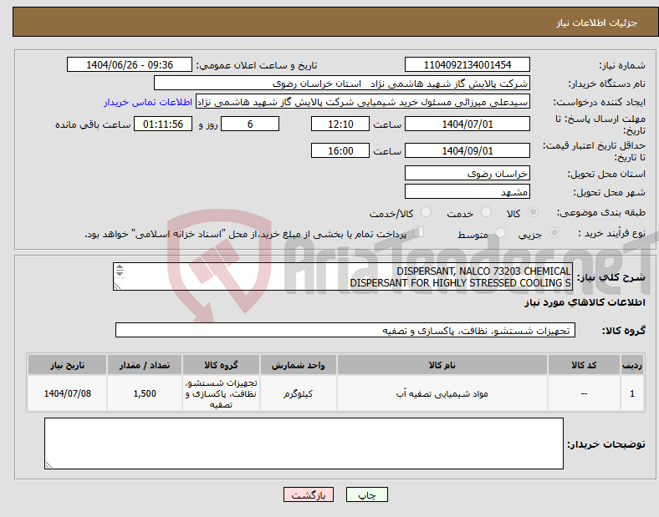
Task: Click delivery city field مشهد
Action: (x=467, y=192)
